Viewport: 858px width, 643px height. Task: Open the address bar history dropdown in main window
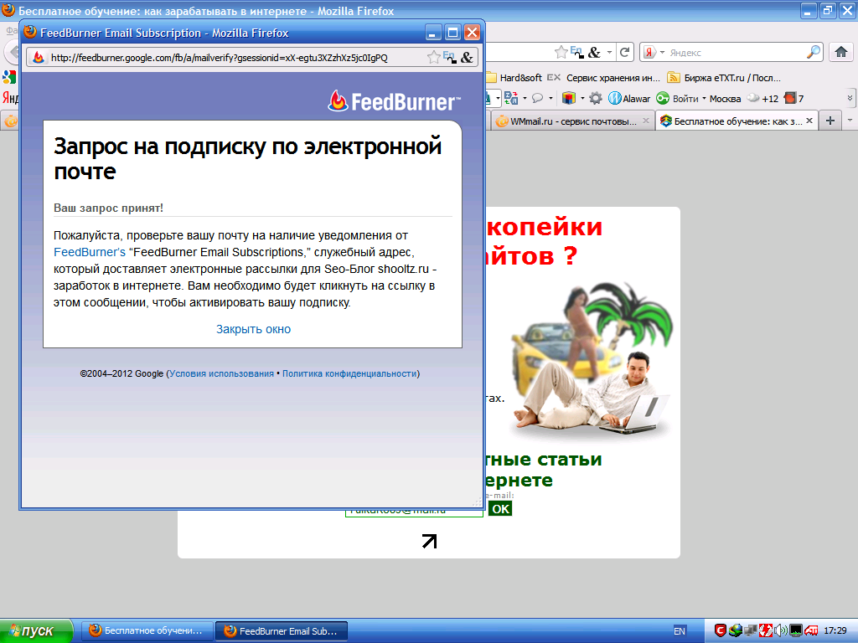pyautogui.click(x=609, y=53)
